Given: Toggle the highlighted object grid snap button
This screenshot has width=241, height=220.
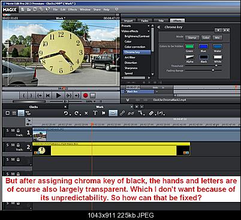Looking at the screenshot, I should (113, 113).
